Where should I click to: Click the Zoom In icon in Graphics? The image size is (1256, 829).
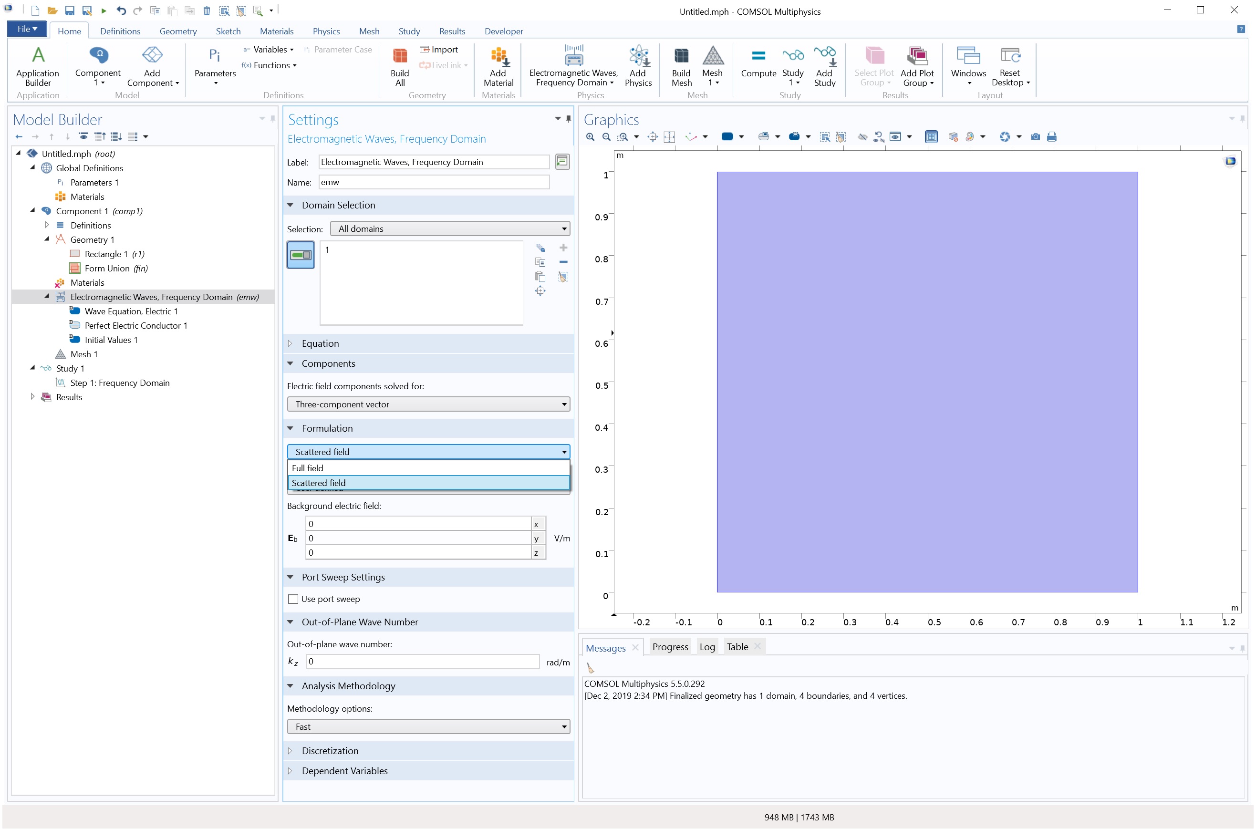tap(591, 137)
